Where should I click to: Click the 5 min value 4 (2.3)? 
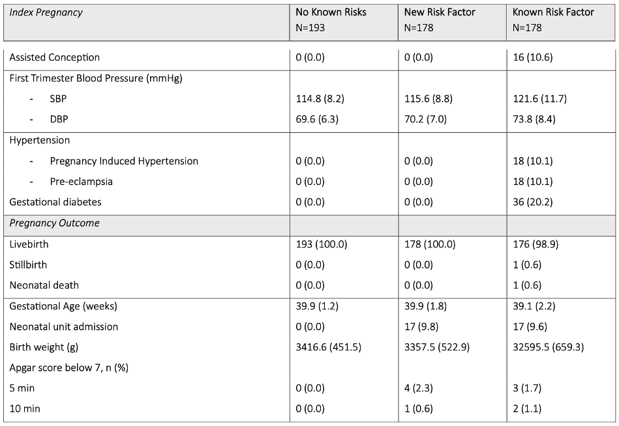coord(419,388)
